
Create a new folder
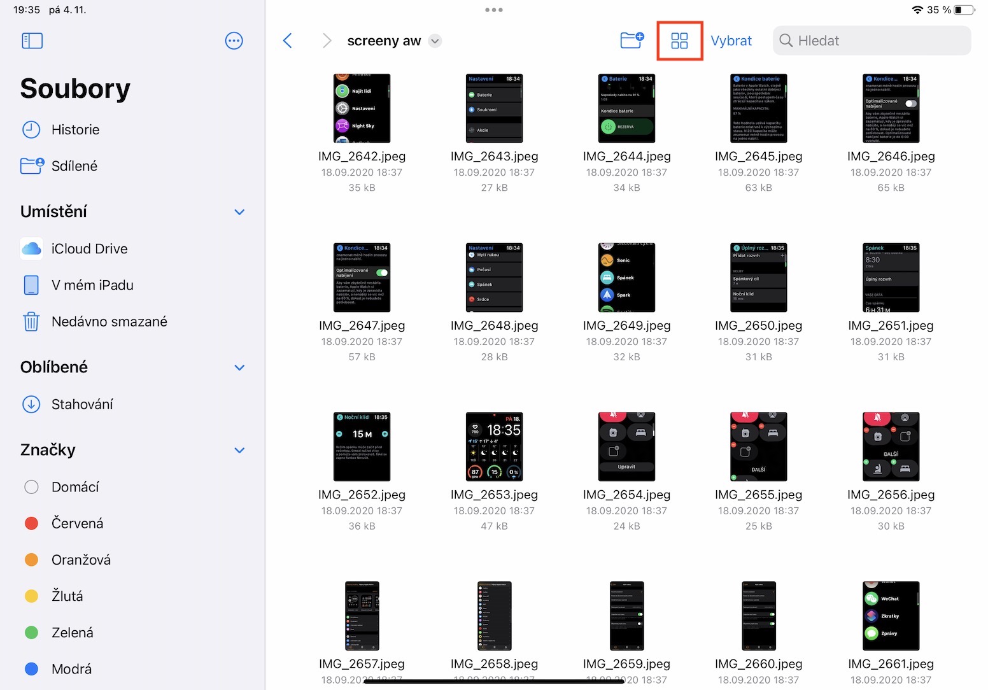pyautogui.click(x=632, y=40)
